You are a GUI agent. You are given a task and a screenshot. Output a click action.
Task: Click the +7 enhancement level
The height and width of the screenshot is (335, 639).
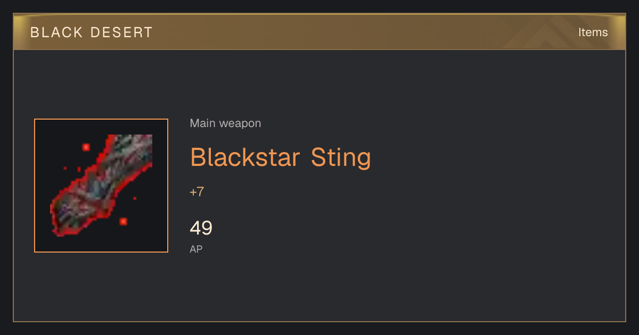pos(196,192)
